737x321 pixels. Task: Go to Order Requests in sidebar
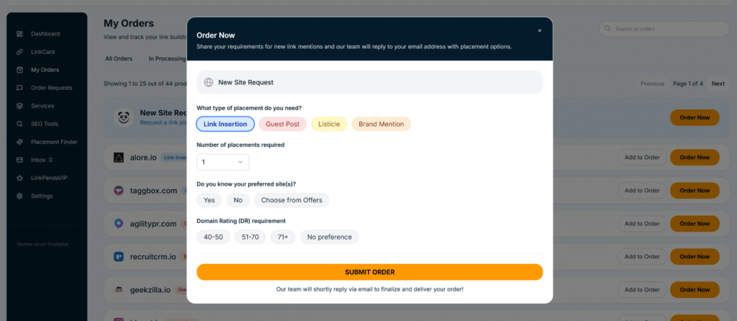(x=52, y=88)
